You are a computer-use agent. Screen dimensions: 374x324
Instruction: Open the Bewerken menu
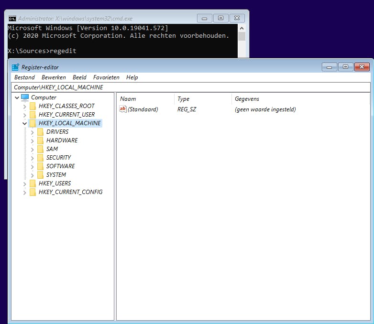pyautogui.click(x=54, y=77)
